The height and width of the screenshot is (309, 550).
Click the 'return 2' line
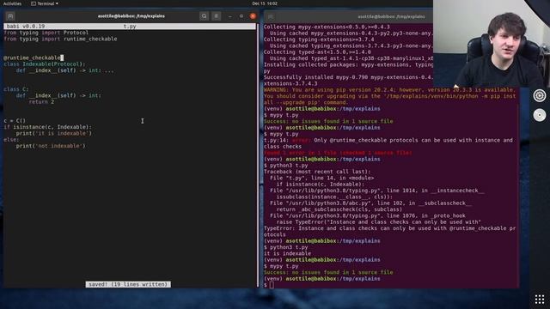click(41, 102)
